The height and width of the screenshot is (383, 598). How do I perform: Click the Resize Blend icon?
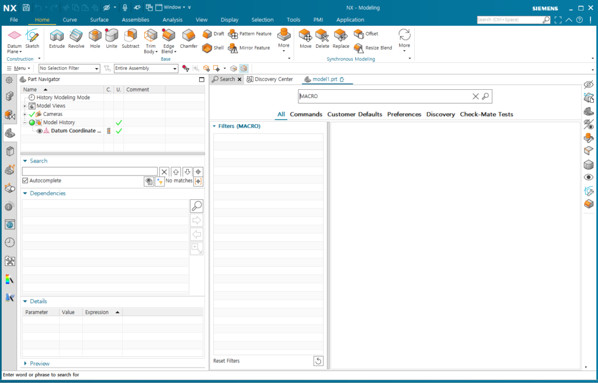point(373,48)
